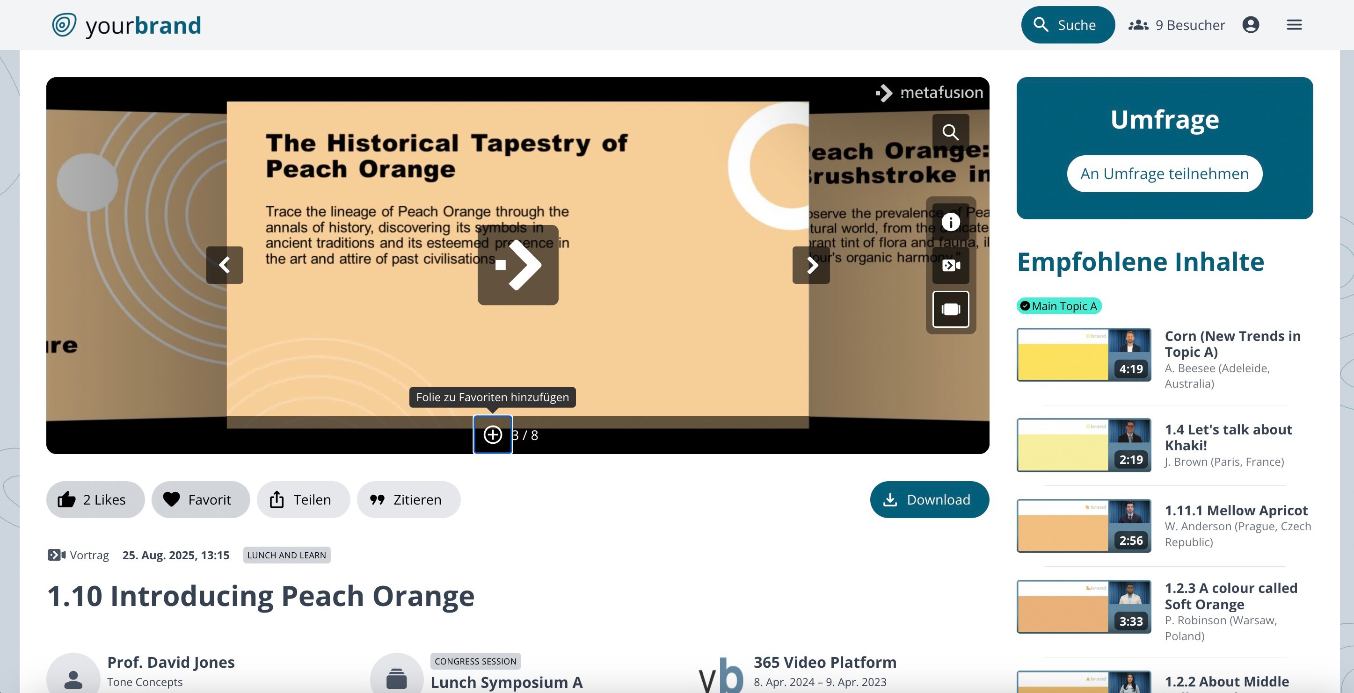This screenshot has width=1354, height=693.
Task: Open 1.4 Let's talk about Khaki! title
Action: coord(1228,437)
